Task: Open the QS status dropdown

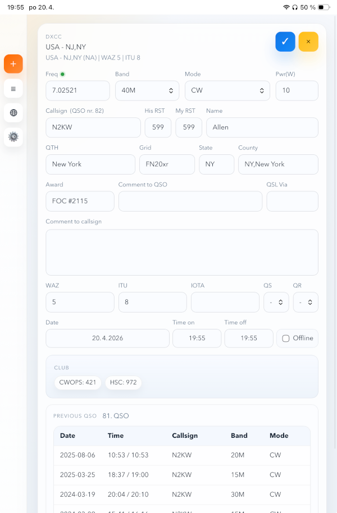Action: 276,303
